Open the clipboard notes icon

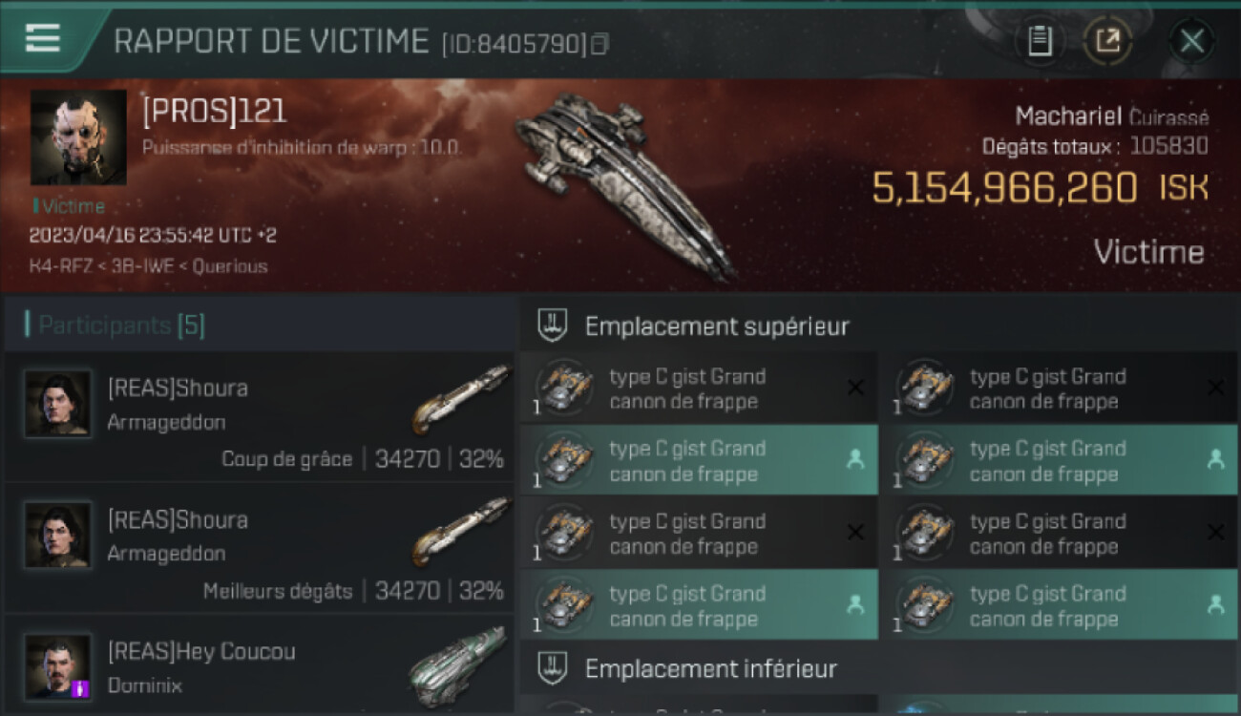(1040, 41)
